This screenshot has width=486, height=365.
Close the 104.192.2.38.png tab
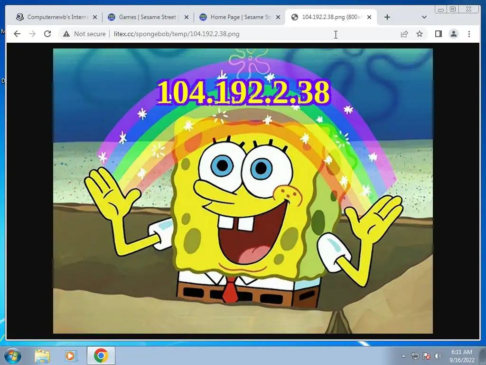[x=369, y=17]
